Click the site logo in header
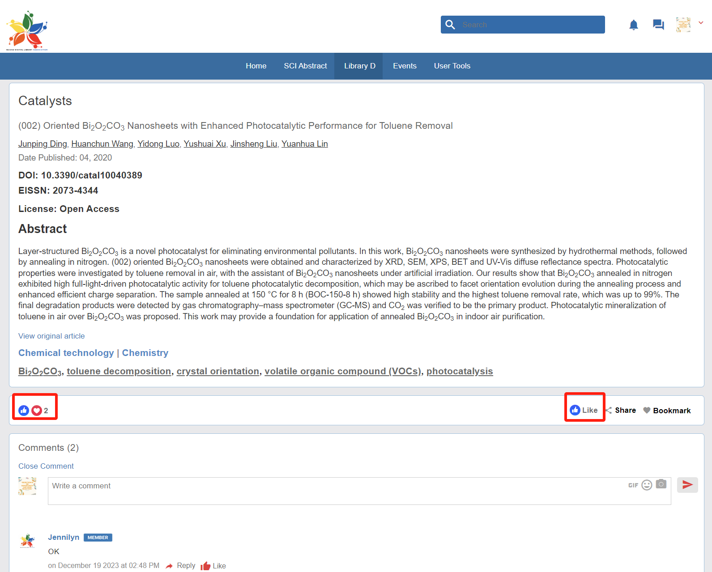The height and width of the screenshot is (572, 712). tap(27, 30)
